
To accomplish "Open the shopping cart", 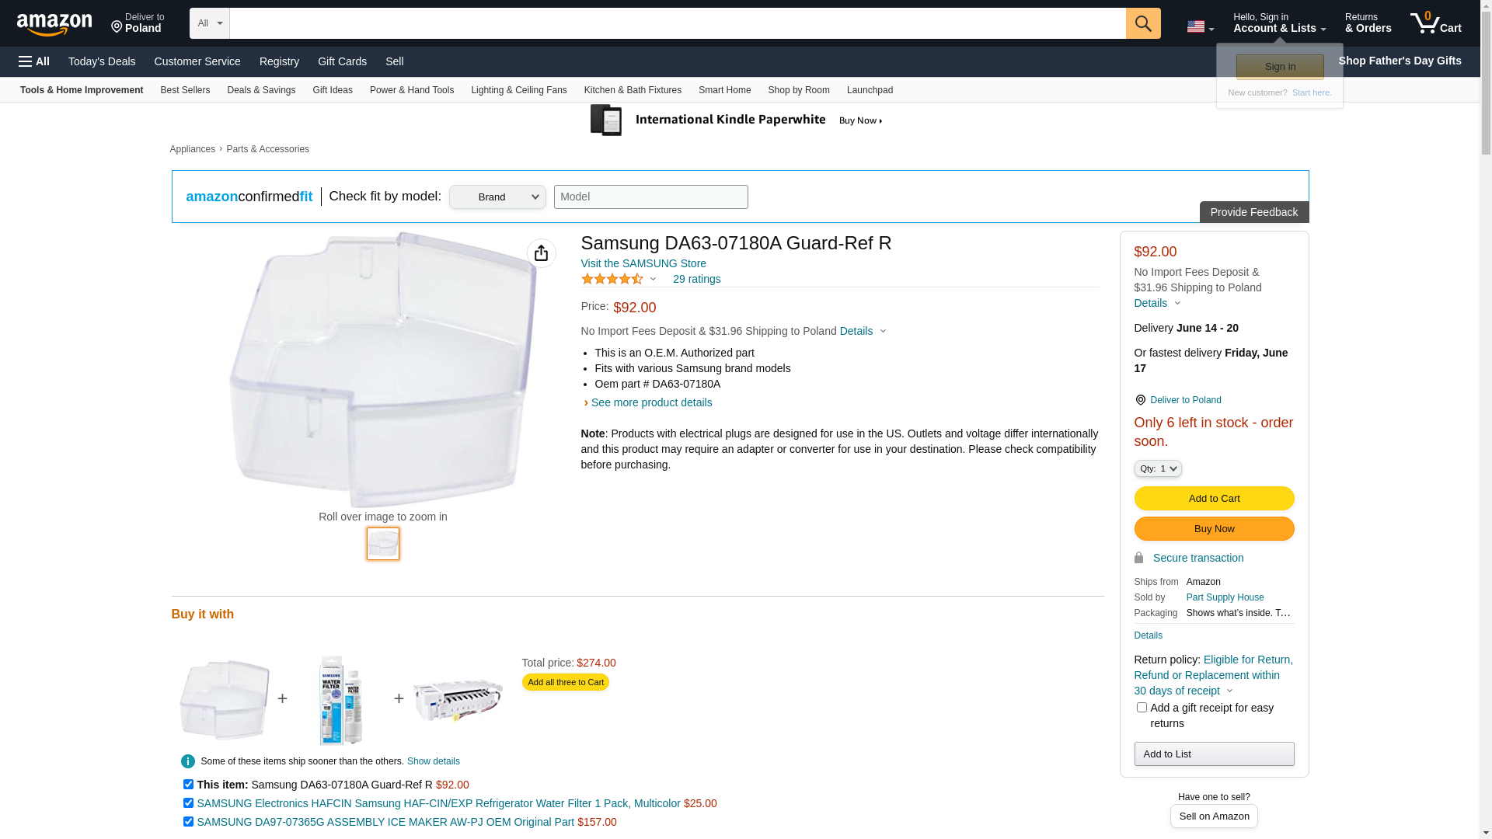I will pos(1436,23).
